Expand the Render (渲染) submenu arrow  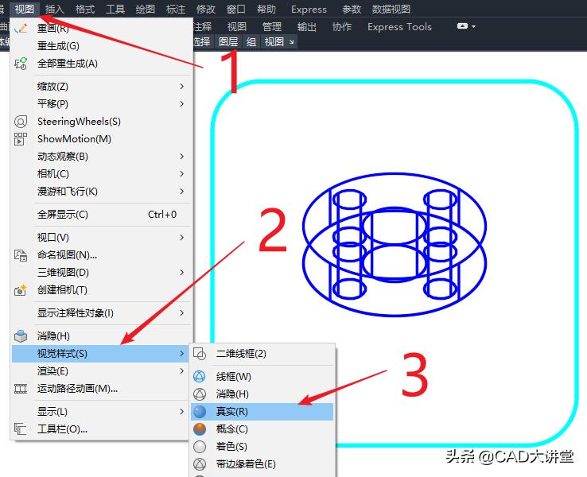(182, 371)
